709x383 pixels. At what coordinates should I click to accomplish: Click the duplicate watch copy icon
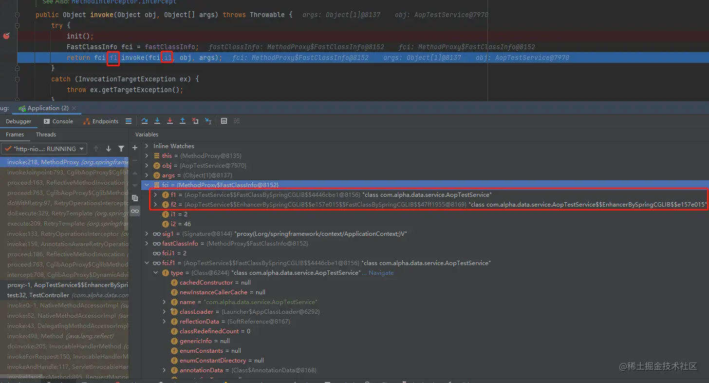pyautogui.click(x=135, y=198)
